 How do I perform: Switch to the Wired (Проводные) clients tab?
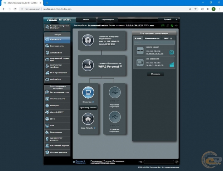tap(152, 38)
